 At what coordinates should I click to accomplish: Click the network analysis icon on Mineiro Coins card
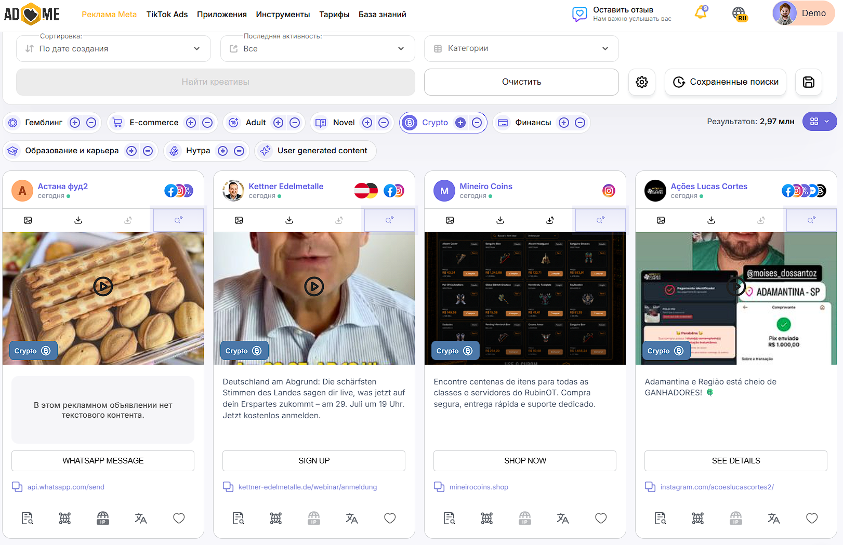487,518
